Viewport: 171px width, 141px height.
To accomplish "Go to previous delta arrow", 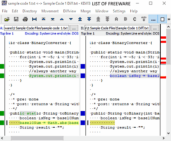I will pyautogui.click(x=62, y=19).
